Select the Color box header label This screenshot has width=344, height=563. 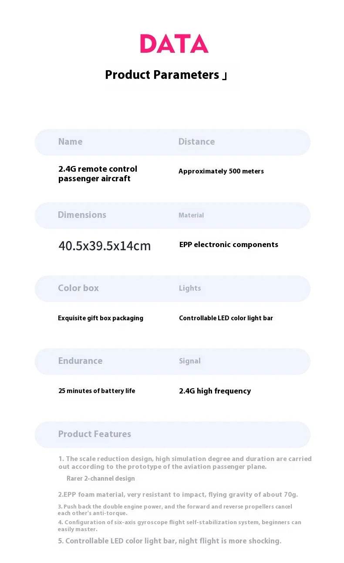coord(78,288)
